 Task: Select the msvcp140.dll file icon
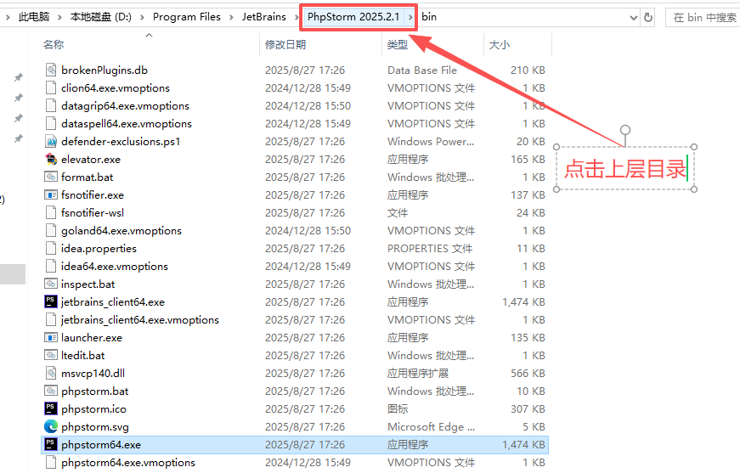pos(50,373)
